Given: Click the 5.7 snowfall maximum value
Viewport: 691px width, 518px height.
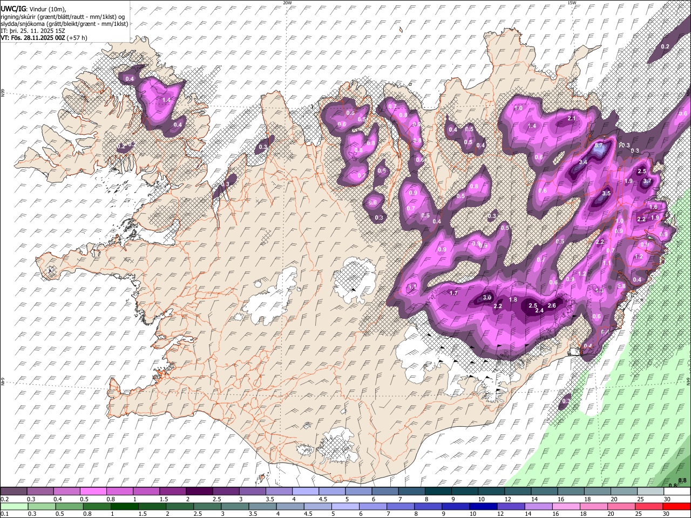Looking at the screenshot, I should 598,146.
